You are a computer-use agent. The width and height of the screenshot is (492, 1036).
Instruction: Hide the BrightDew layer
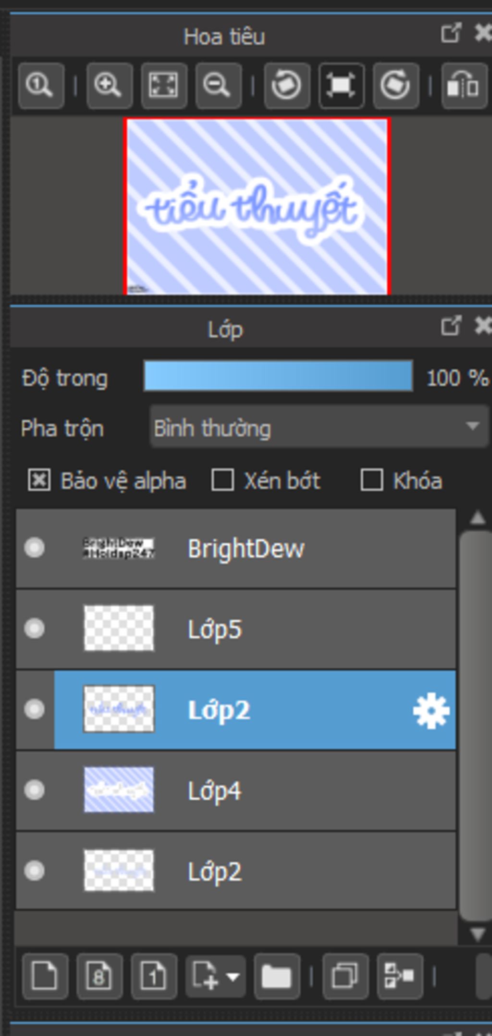coord(35,548)
